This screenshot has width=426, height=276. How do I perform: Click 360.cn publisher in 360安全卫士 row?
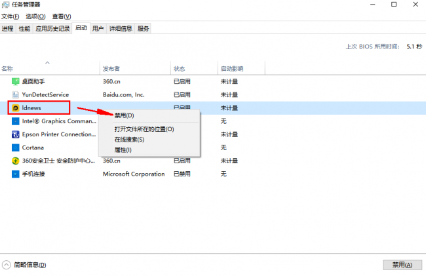pyautogui.click(x=111, y=161)
